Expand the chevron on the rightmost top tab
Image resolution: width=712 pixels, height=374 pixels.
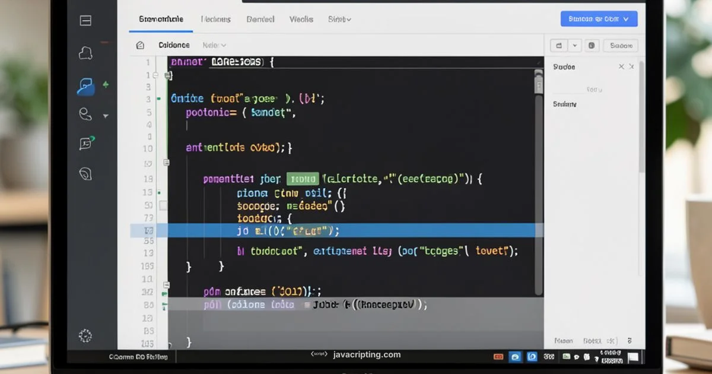coord(349,19)
